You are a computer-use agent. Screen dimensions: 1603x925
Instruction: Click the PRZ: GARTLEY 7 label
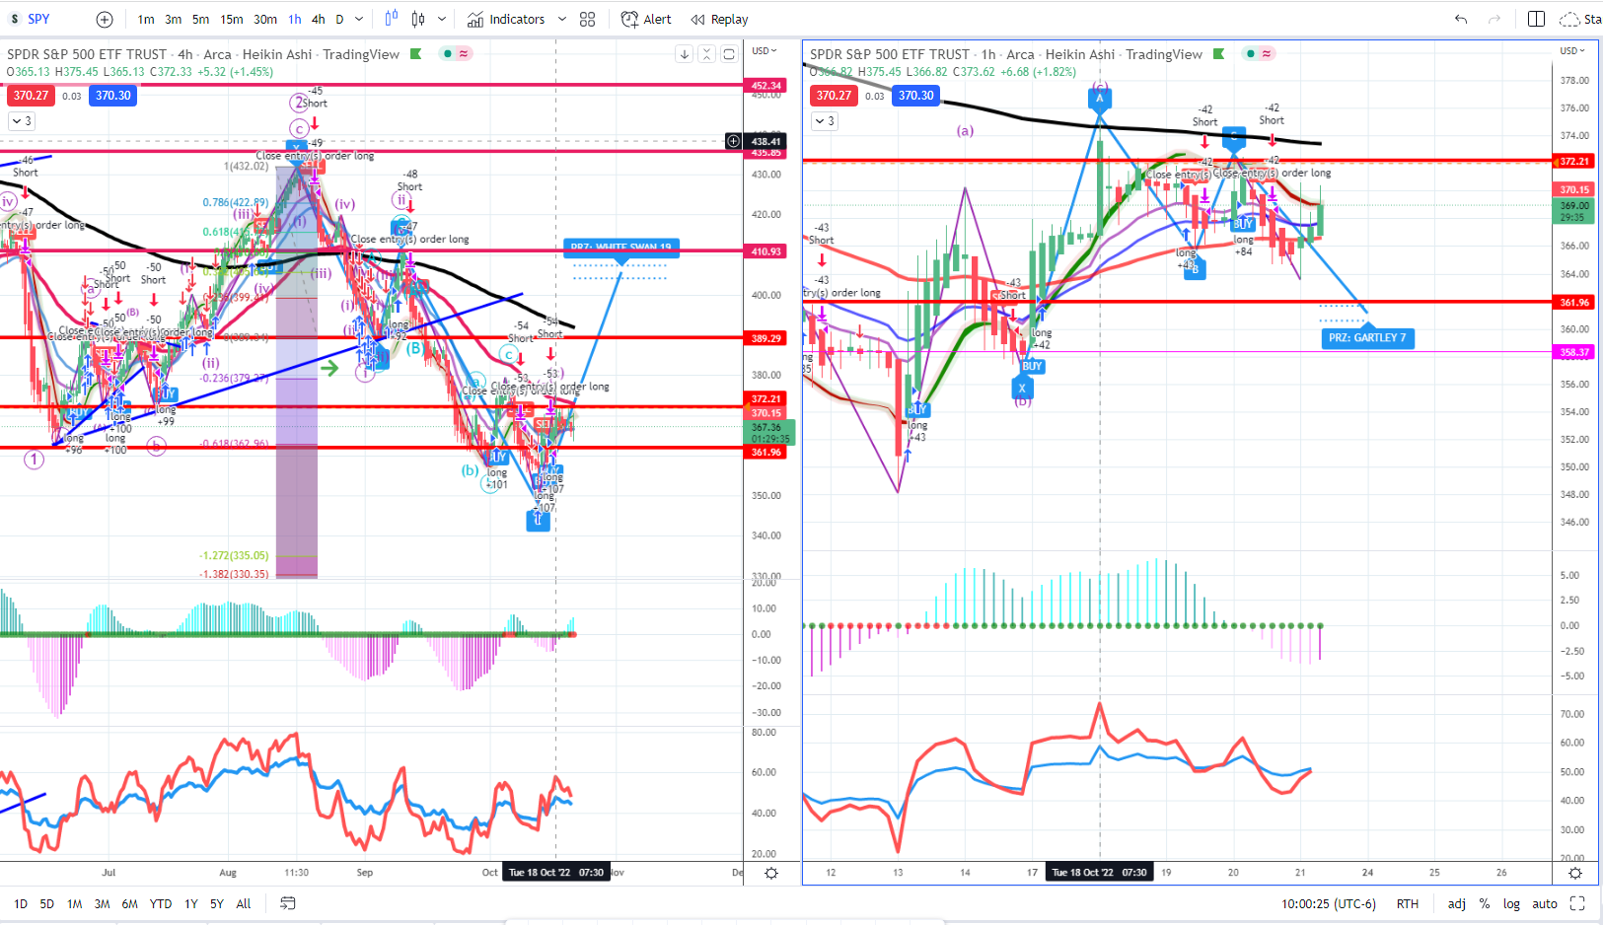tap(1367, 338)
